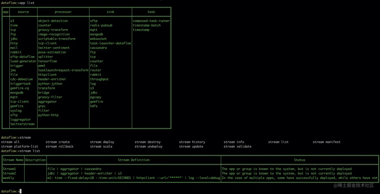Image resolution: width=380 pixels, height=194 pixels.
Task: Click the 'processor' column header
Action: click(x=63, y=12)
